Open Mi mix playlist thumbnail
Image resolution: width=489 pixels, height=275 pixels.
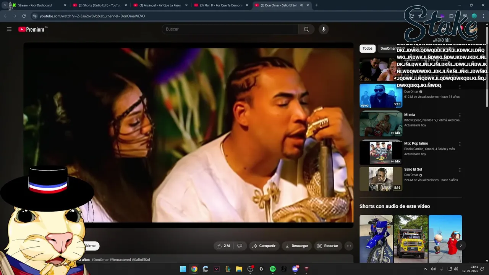(x=381, y=123)
